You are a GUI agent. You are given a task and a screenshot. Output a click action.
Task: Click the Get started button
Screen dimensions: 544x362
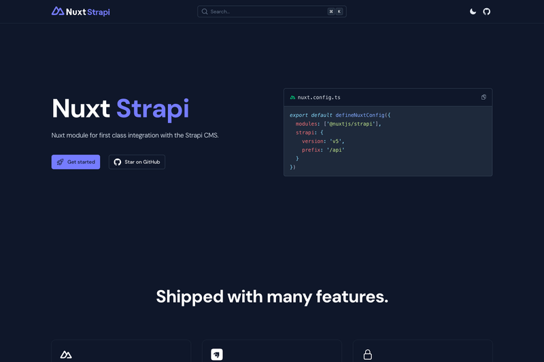[x=75, y=162]
